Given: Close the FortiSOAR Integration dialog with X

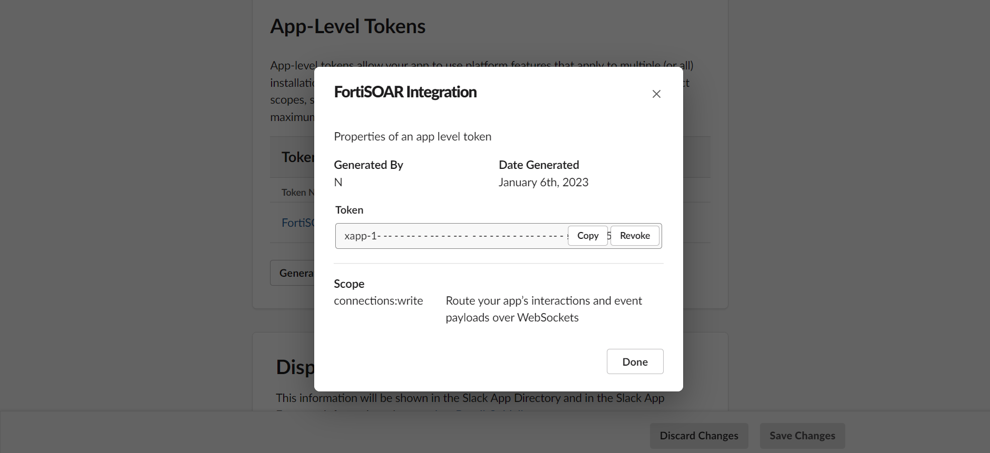Looking at the screenshot, I should (656, 94).
